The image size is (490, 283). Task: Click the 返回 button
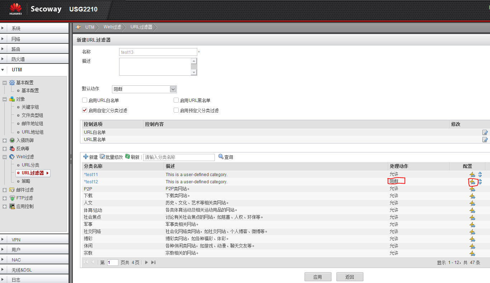pos(350,277)
